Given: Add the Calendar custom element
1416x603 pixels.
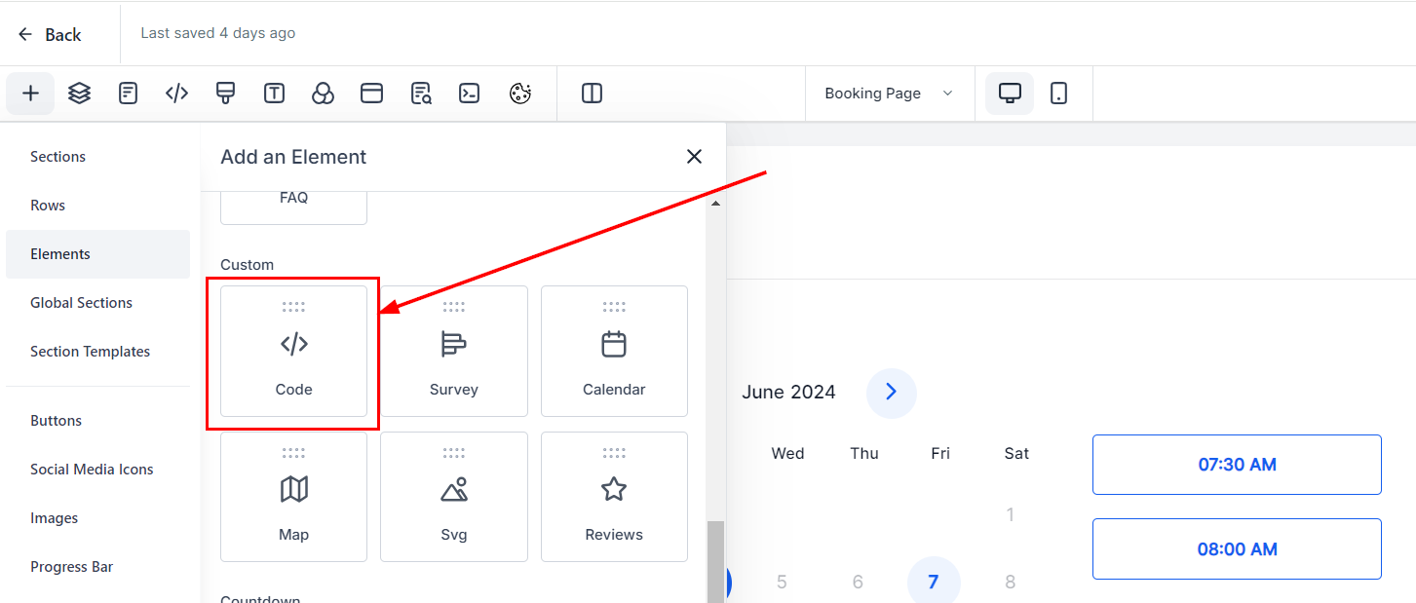Looking at the screenshot, I should tap(614, 351).
